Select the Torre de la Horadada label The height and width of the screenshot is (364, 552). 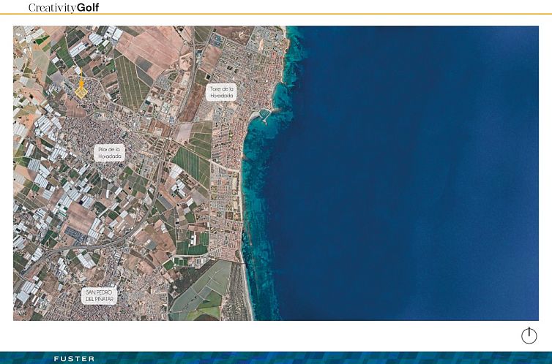coord(222,92)
